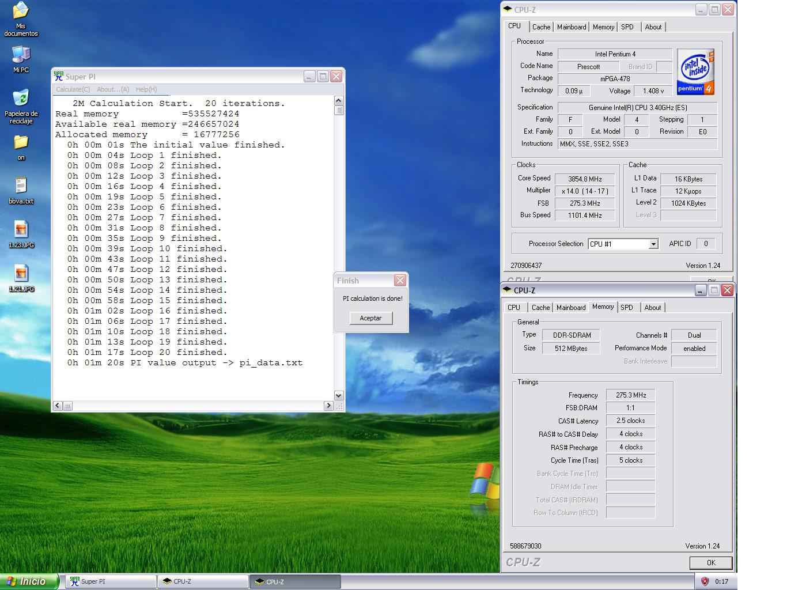
Task: Open Mainboard tab in top CPU-Z window
Action: point(571,27)
